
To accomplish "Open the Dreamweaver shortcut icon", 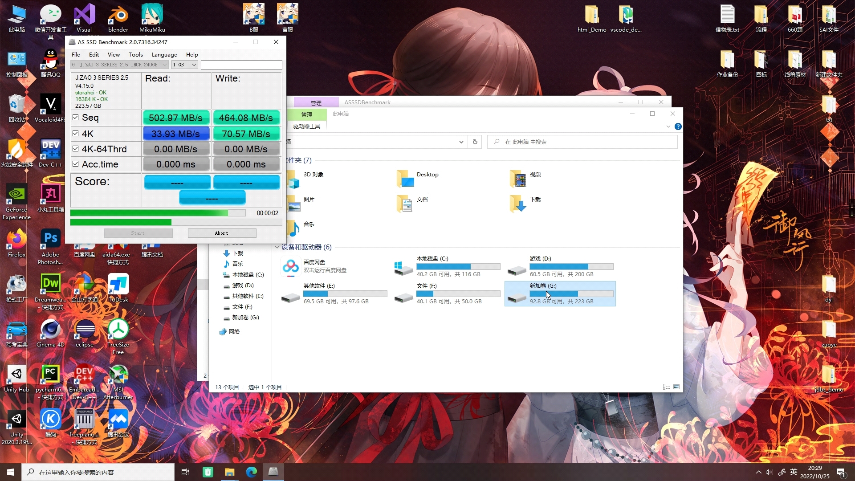I will tap(50, 292).
